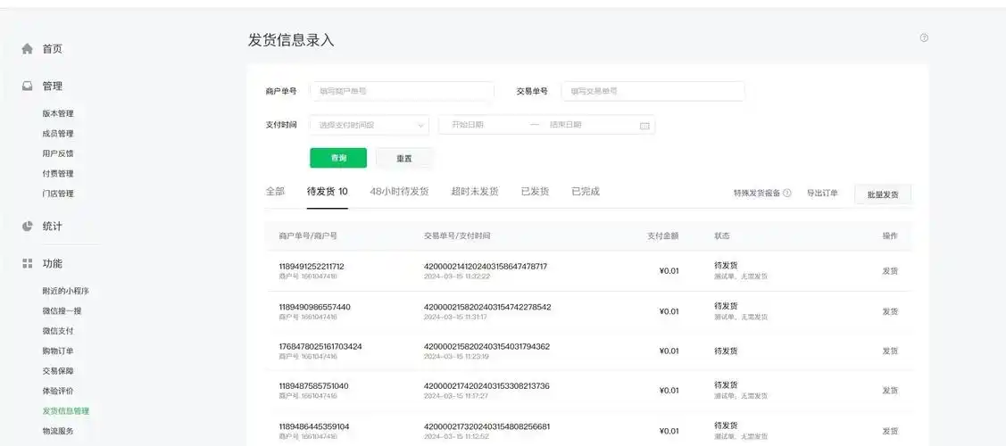Click 发货 for order 1189491252211712

coord(889,271)
